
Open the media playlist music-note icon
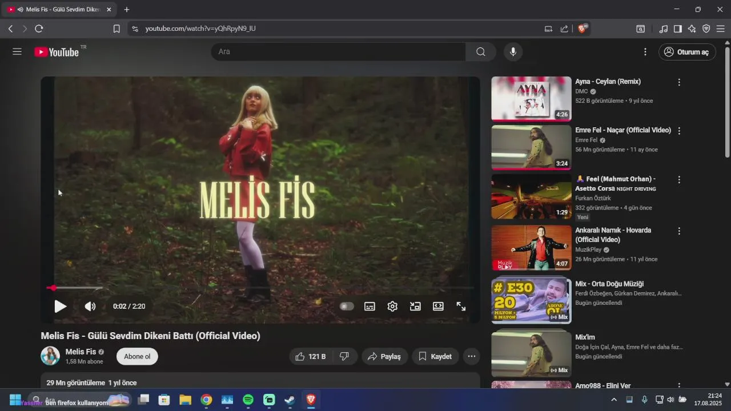pyautogui.click(x=663, y=29)
